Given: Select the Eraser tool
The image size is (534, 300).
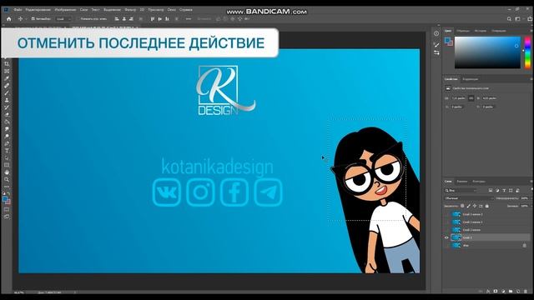Looking at the screenshot, I should coord(7,115).
